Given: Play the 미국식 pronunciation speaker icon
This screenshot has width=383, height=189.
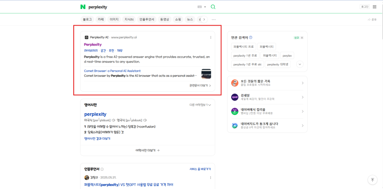Looking at the screenshot, I should (113, 120).
